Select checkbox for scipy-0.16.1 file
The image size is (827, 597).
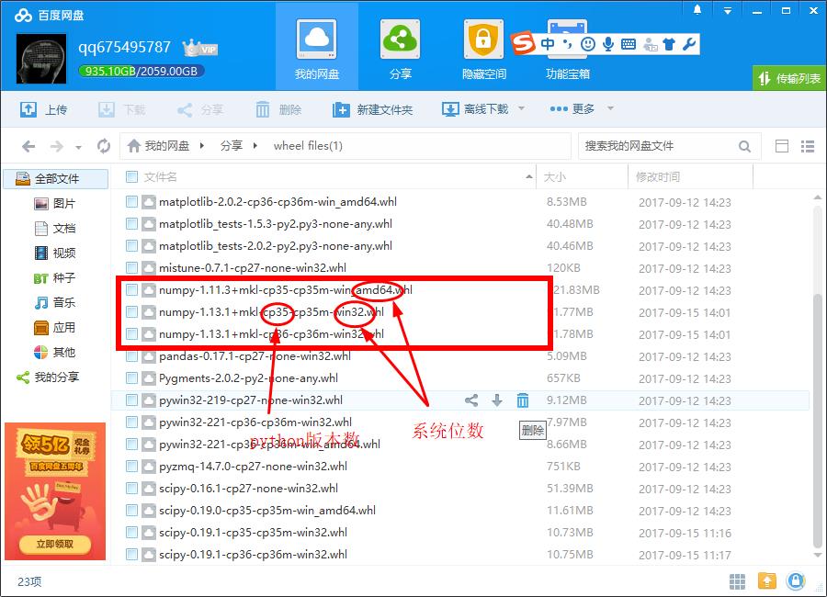131,489
